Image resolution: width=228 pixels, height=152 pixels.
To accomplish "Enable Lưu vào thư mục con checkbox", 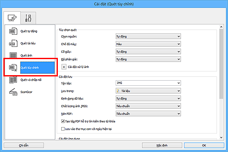I will (x=63, y=129).
